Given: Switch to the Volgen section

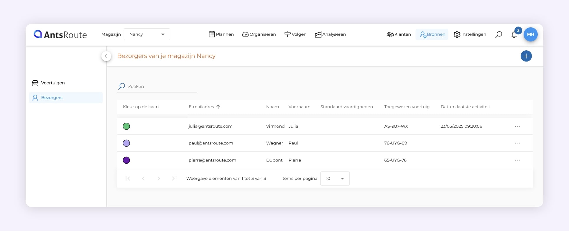Looking at the screenshot, I should click(295, 34).
